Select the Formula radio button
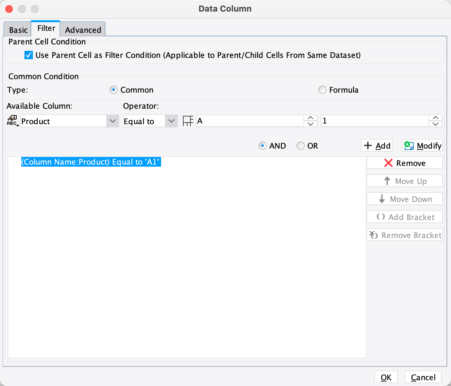This screenshot has width=451, height=386. click(322, 90)
